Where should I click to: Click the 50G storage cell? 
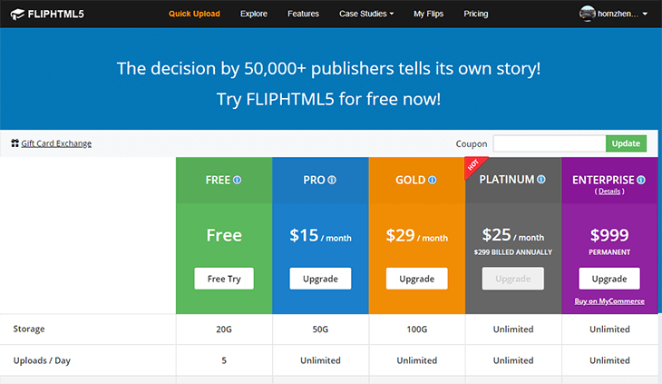coord(320,330)
